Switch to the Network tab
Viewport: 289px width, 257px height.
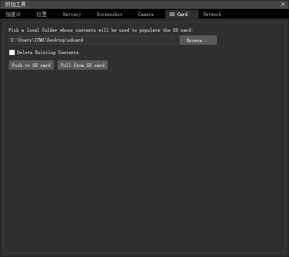point(212,14)
